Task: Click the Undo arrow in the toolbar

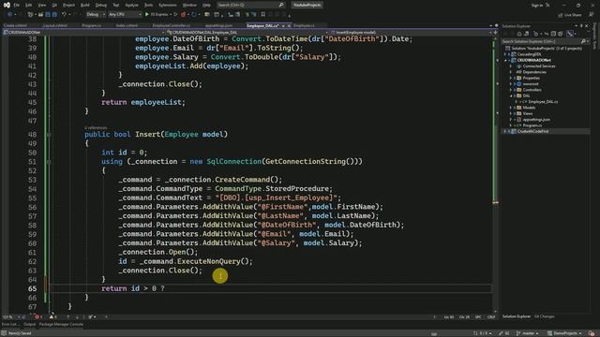Action: coord(65,15)
